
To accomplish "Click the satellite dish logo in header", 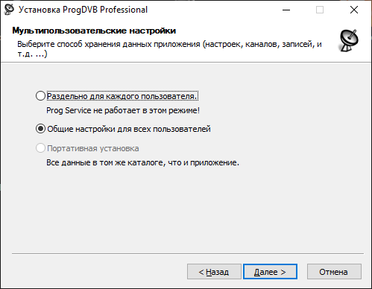I will click(x=349, y=40).
